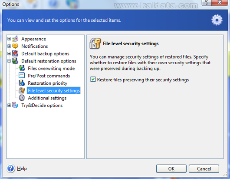The width and height of the screenshot is (230, 179).
Task: Click the Default backup options icon
Action: [15, 53]
